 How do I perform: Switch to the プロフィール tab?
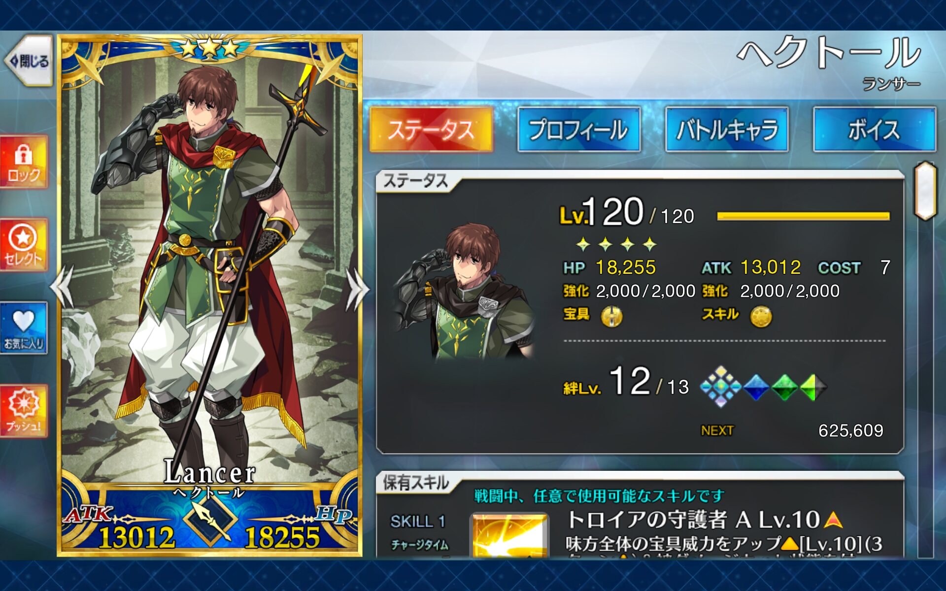coord(579,130)
